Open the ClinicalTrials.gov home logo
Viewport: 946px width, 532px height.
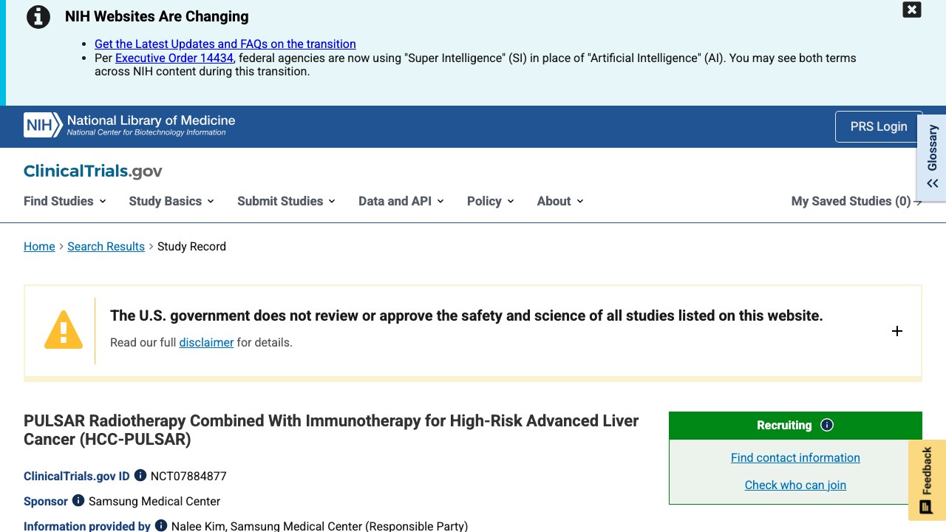[x=93, y=171]
